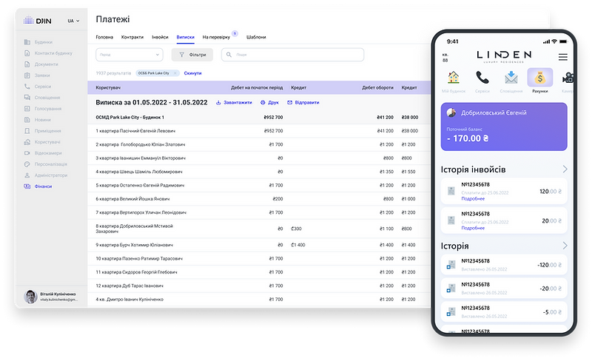Open the UA language dropdown
592x361 pixels.
tap(73, 21)
